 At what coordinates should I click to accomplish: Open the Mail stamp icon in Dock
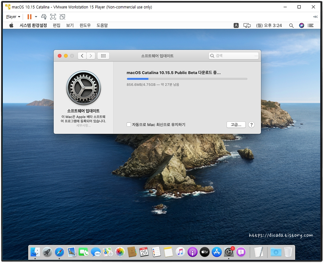71,252
